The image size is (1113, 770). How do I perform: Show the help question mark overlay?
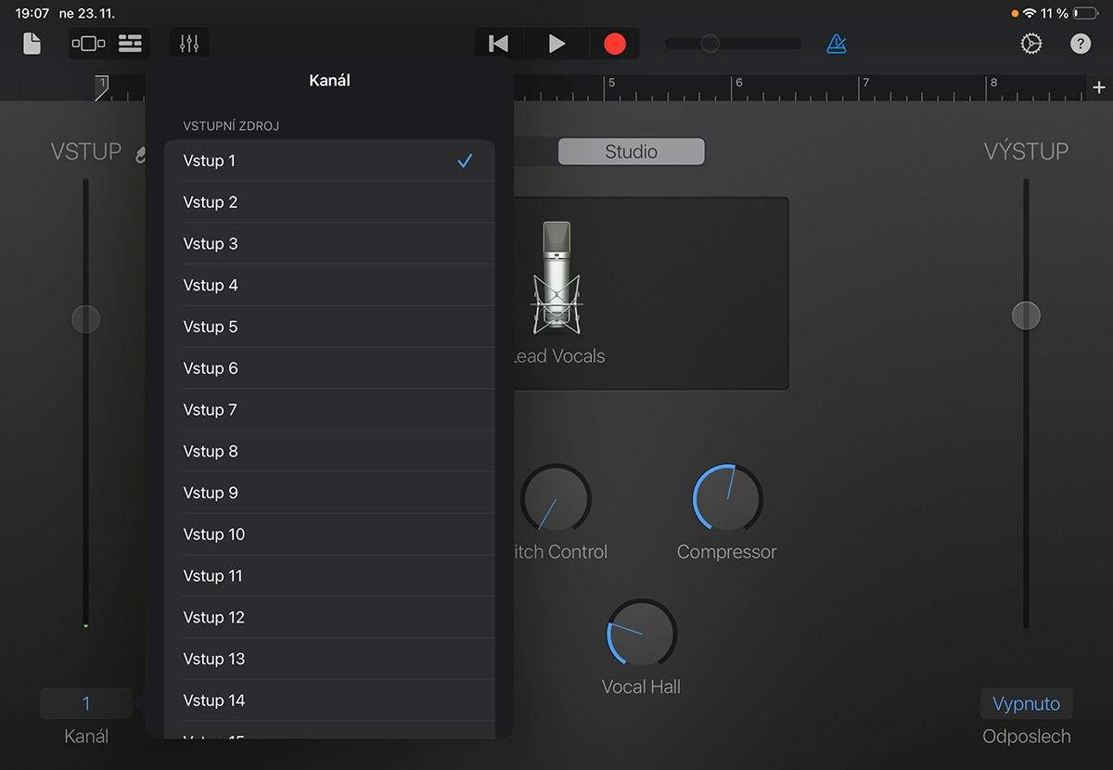click(x=1081, y=44)
